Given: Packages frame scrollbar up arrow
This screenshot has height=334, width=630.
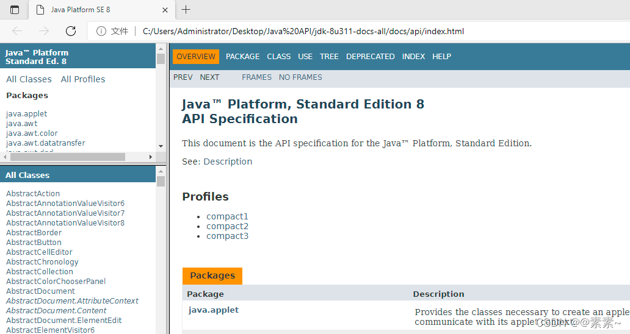Looking at the screenshot, I should (x=161, y=49).
